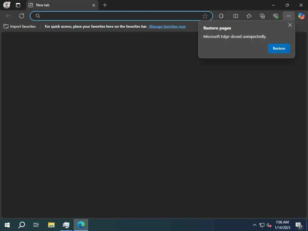Click the Restore button
Image resolution: width=308 pixels, height=231 pixels.
pyautogui.click(x=279, y=48)
